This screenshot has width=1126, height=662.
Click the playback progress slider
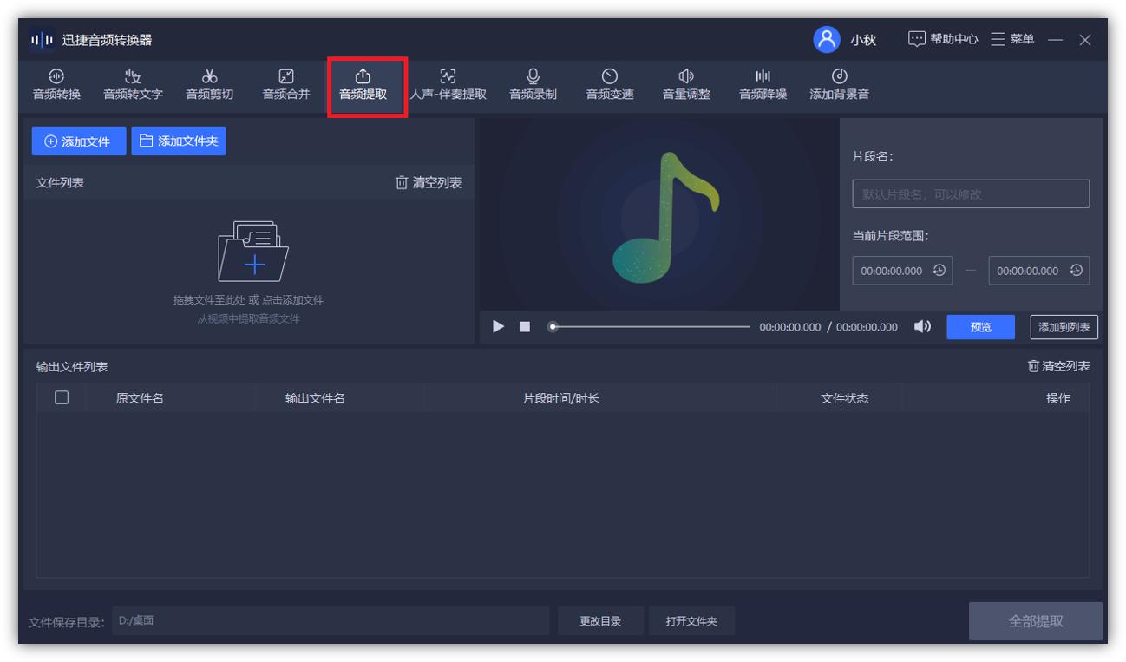click(x=649, y=327)
